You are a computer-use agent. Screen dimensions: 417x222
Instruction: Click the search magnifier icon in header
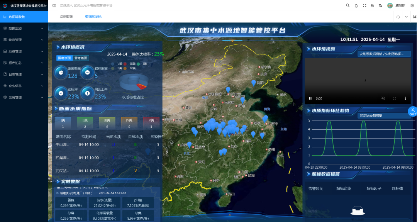[347, 5]
